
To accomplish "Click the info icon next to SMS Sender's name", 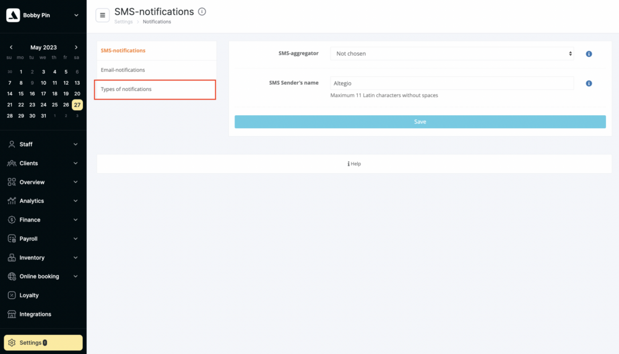I will point(589,84).
